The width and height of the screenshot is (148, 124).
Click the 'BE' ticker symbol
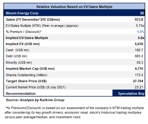point(142,13)
